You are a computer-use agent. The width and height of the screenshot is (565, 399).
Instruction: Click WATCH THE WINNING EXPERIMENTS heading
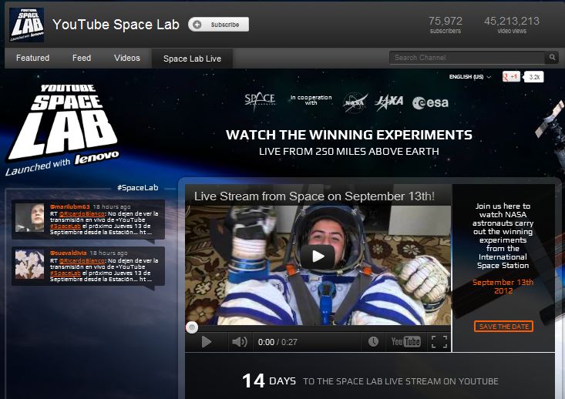click(349, 135)
